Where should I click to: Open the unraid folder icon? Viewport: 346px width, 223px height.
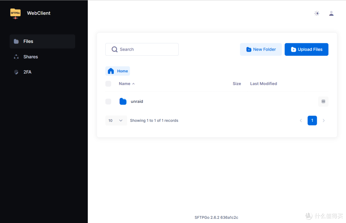click(123, 101)
